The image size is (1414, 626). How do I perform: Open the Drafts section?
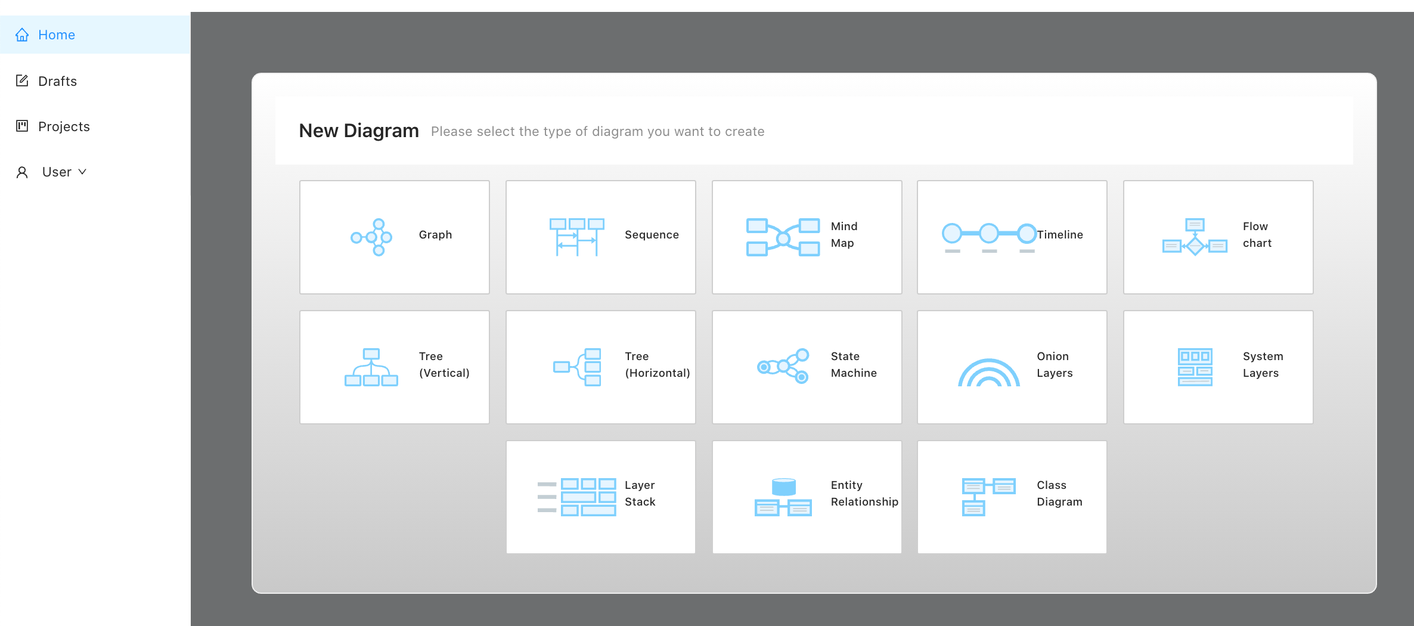click(57, 81)
